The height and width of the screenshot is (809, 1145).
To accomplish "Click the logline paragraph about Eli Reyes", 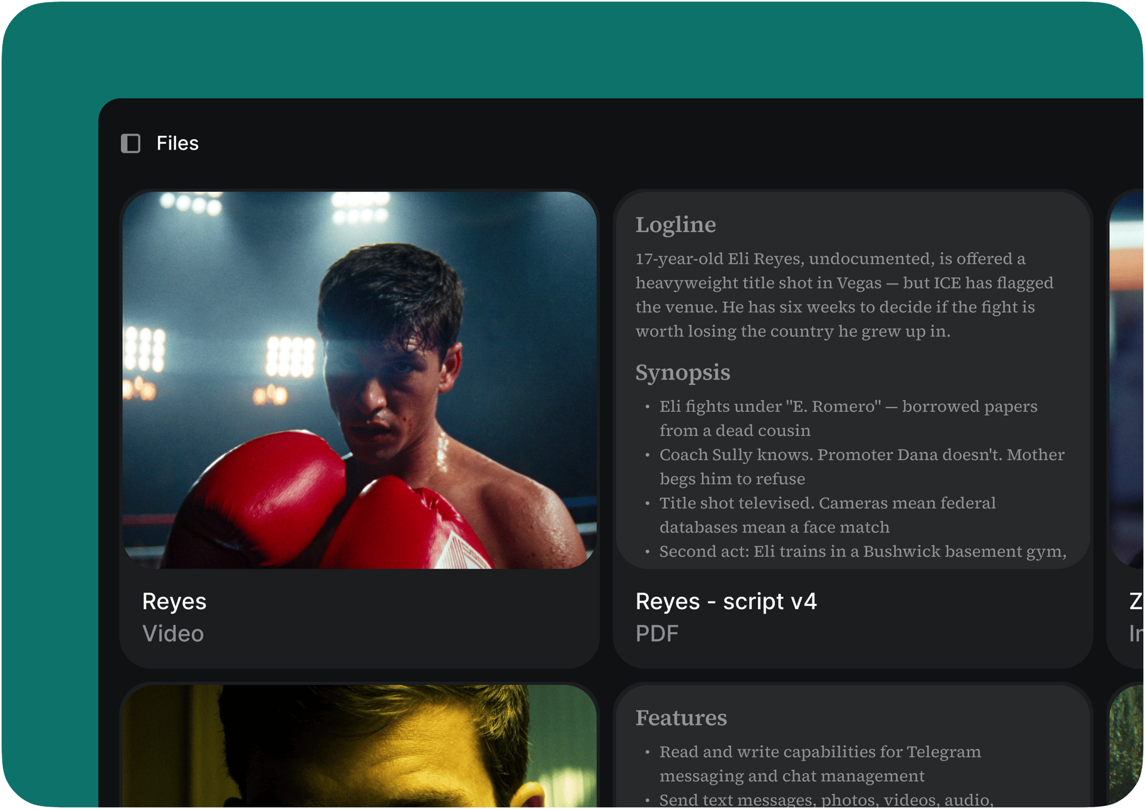I will click(x=844, y=295).
